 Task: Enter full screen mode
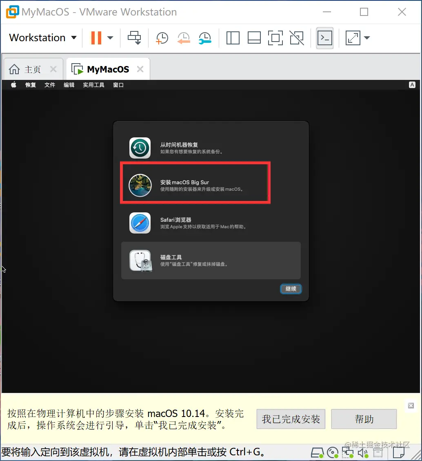(x=275, y=38)
